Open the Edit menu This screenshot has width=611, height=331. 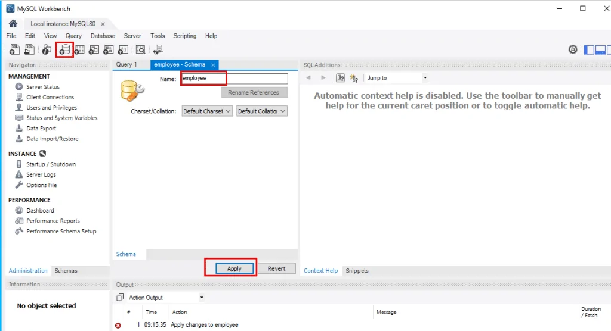coord(30,36)
